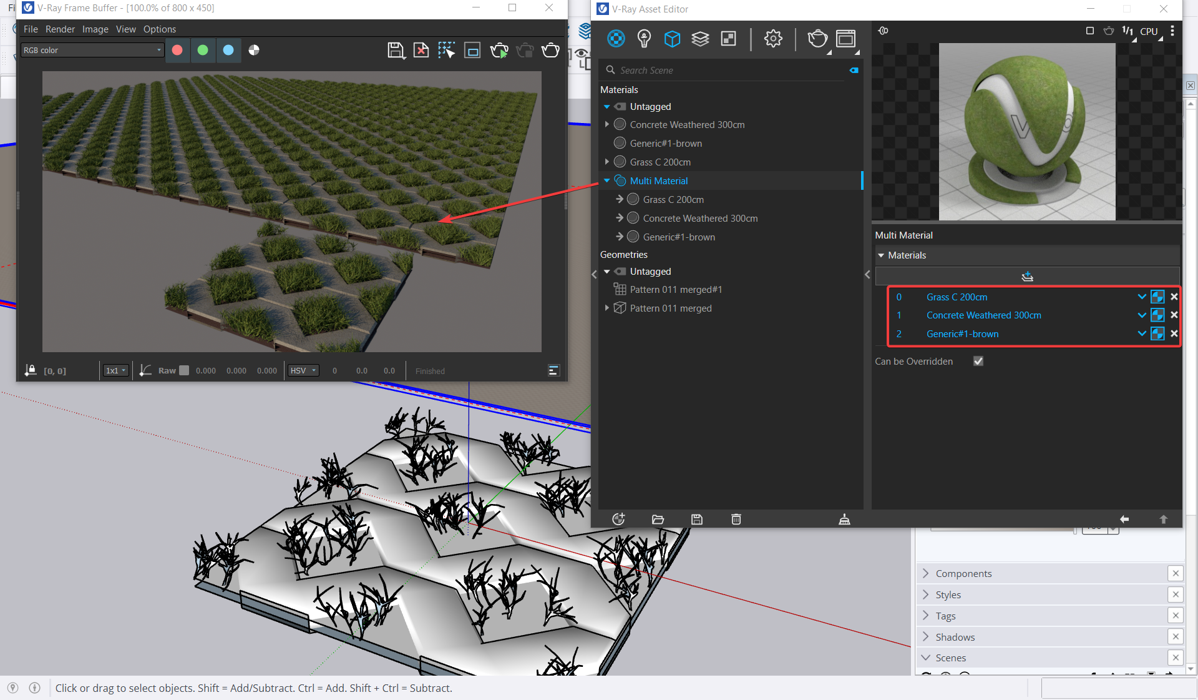The height and width of the screenshot is (700, 1198).
Task: Expand top-level Grass C 200cm node
Action: (606, 162)
